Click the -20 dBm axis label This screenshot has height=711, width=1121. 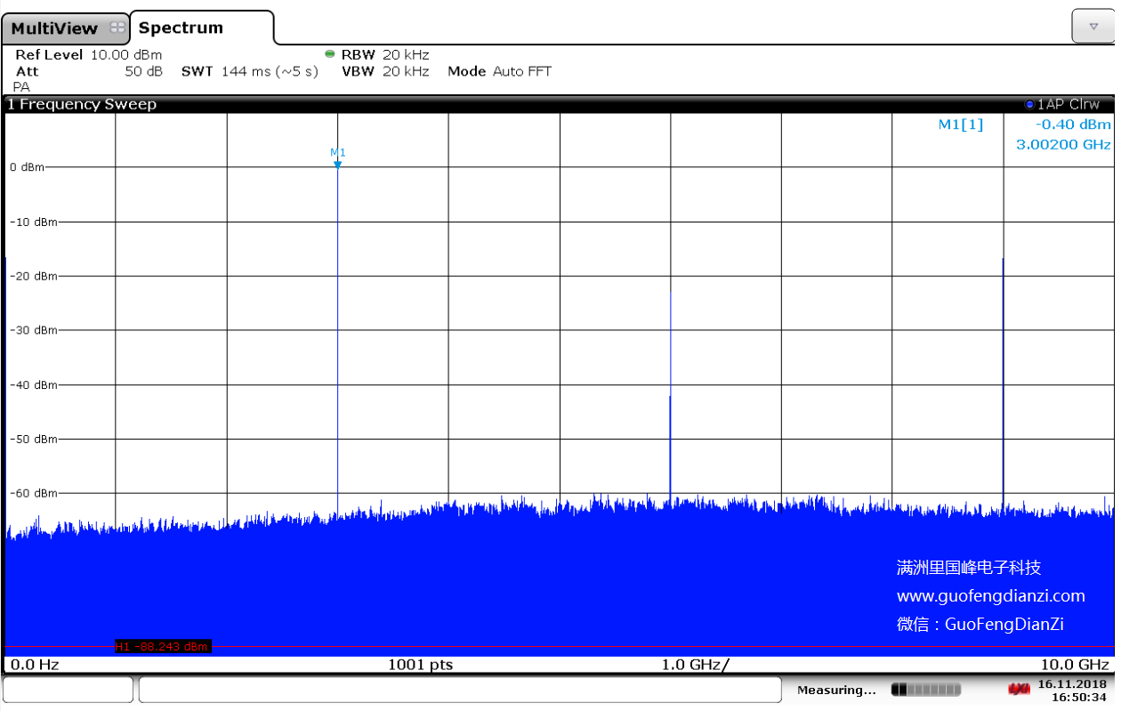tap(33, 276)
